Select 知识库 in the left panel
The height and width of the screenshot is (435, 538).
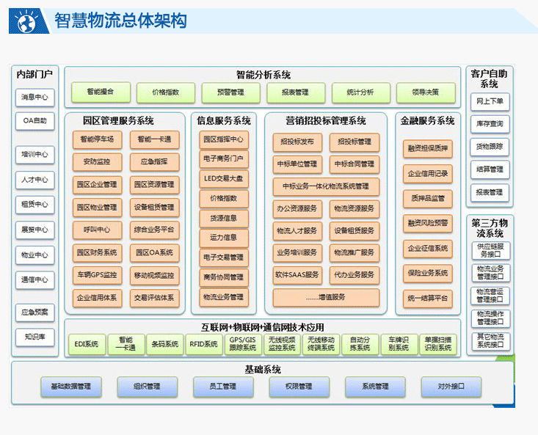[x=34, y=337]
